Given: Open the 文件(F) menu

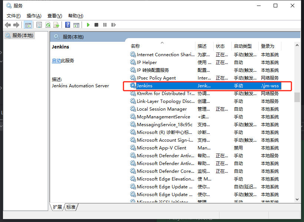Looking at the screenshot, I should (x=14, y=16).
